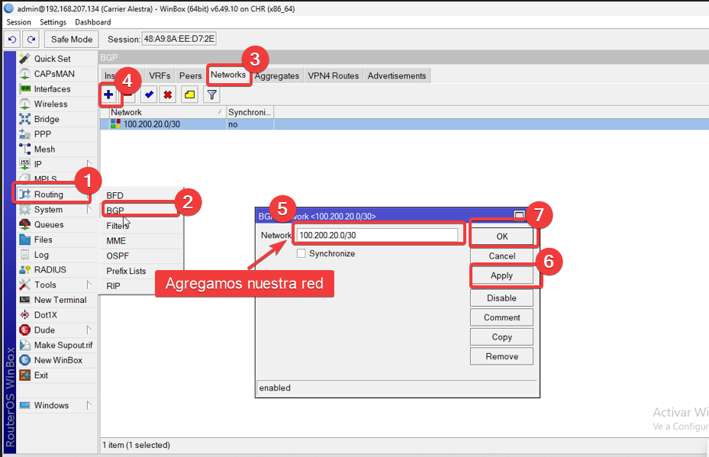
Task: Add a comment using yellow comment icon
Action: click(188, 95)
